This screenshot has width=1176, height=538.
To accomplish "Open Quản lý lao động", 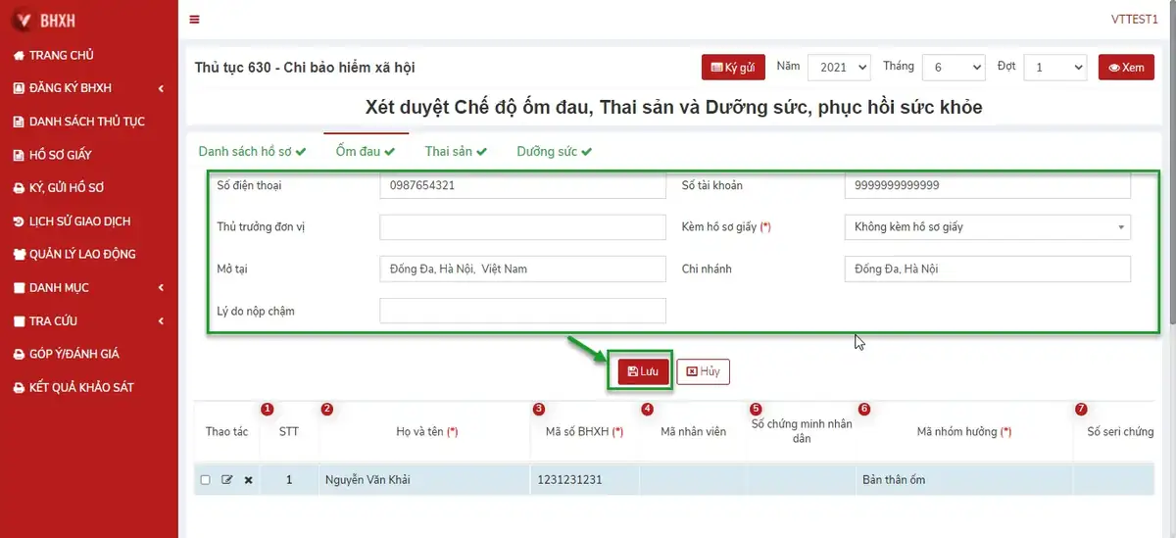I will 74,254.
